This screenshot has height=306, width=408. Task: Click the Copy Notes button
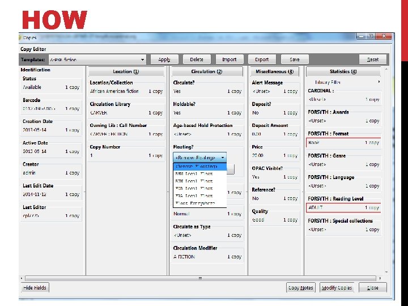point(301,288)
